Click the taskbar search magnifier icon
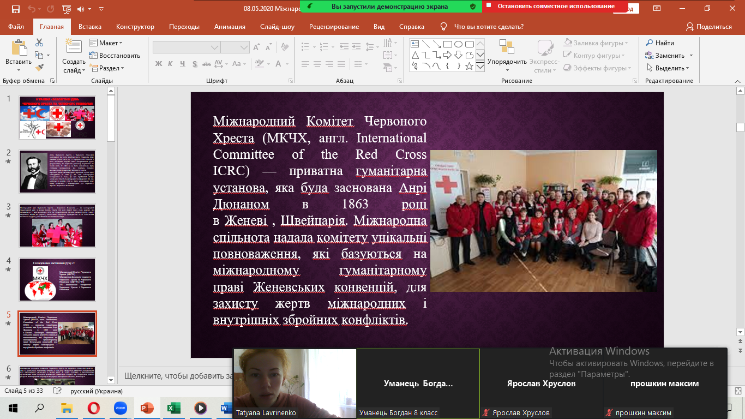Screen dimensions: 745x419 pyautogui.click(x=40, y=408)
